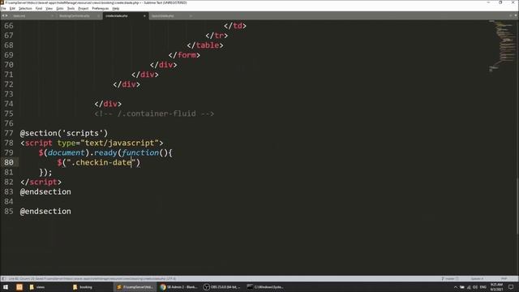Viewport: 519px width, 292px height.
Task: Click the @endsection on line 83
Action: pos(45,191)
